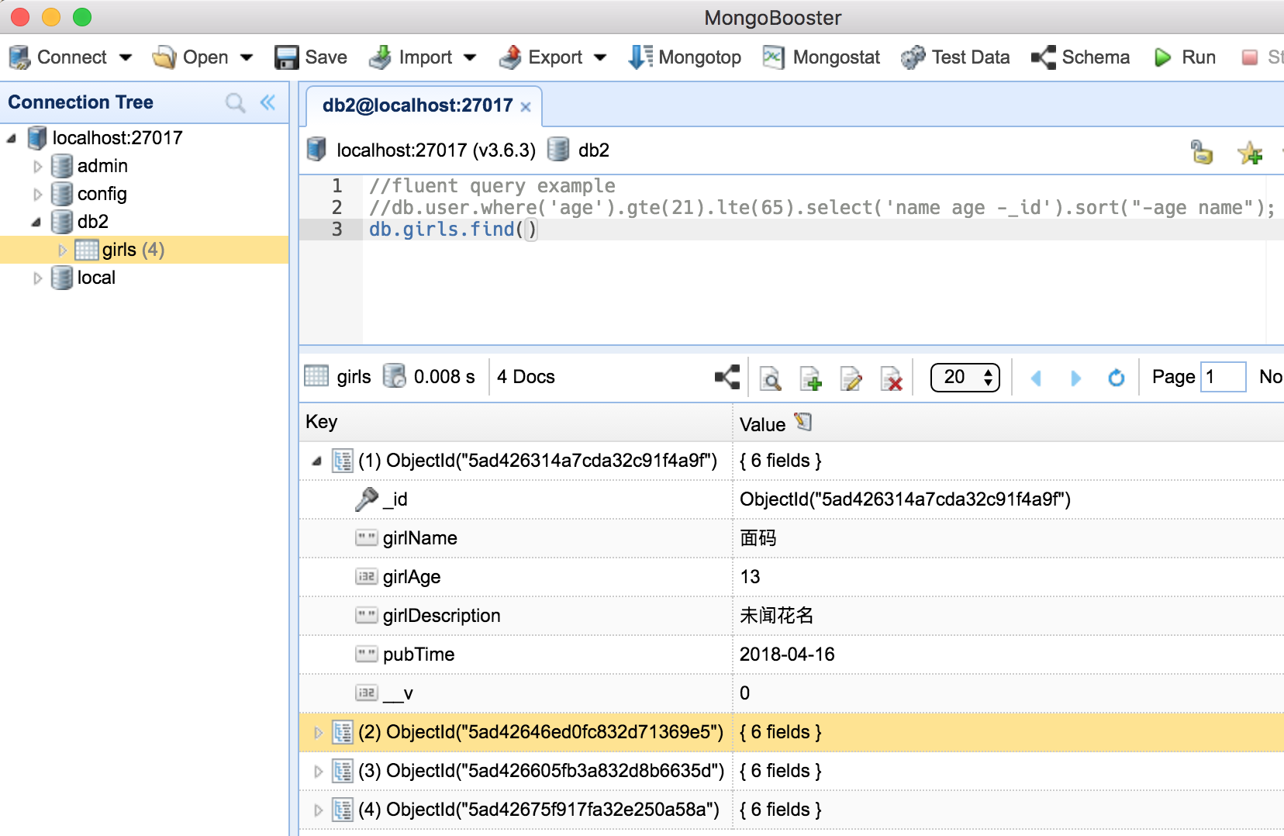
Task: Click the lock icon in the editor header
Action: 1201,152
